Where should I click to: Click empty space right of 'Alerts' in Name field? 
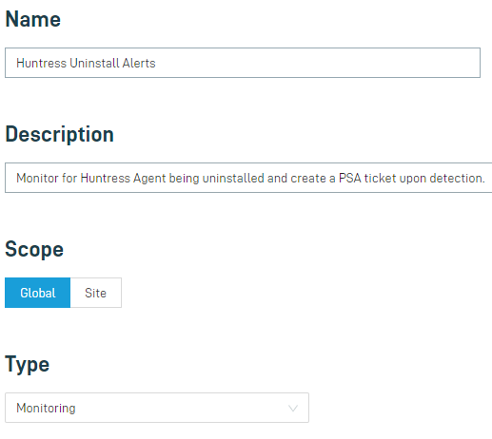tap(317, 63)
